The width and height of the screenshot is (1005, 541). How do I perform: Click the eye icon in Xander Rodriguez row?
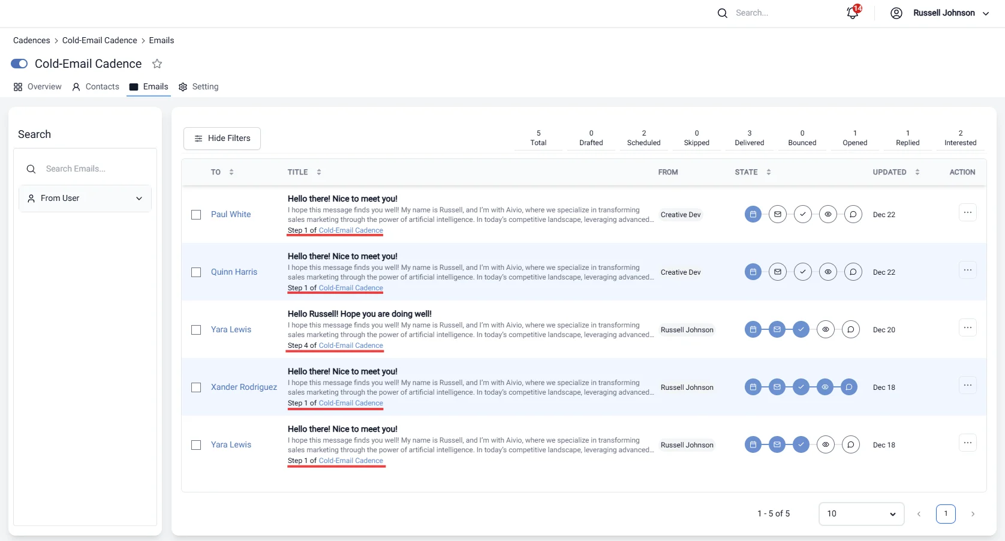click(x=825, y=387)
